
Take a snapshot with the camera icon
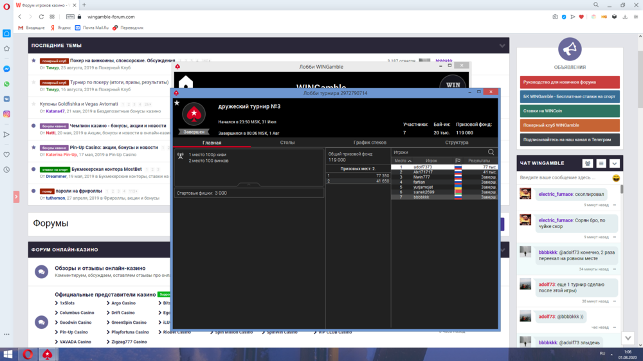[555, 17]
